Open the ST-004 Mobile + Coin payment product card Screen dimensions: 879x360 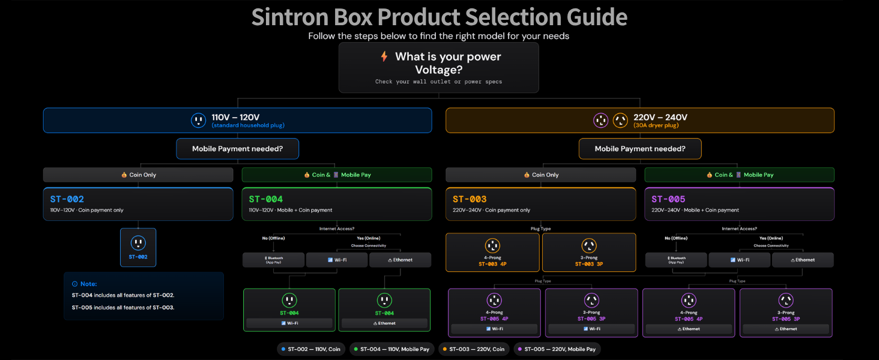coord(337,204)
